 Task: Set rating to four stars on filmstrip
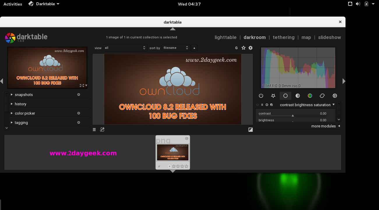click(182, 166)
